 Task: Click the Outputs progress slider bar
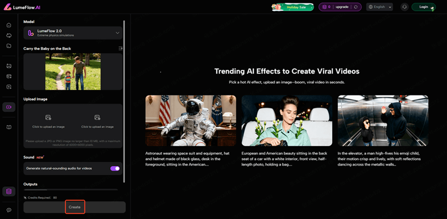72,190
